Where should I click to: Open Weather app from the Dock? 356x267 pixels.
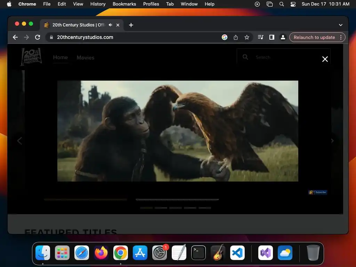point(285,253)
